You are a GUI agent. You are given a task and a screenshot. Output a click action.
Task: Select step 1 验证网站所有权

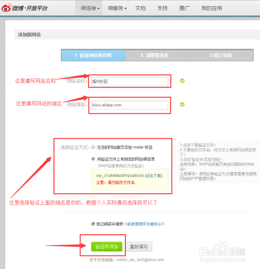tap(93, 55)
